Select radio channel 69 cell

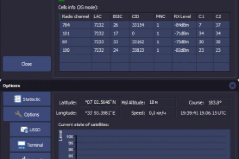coord(75,42)
